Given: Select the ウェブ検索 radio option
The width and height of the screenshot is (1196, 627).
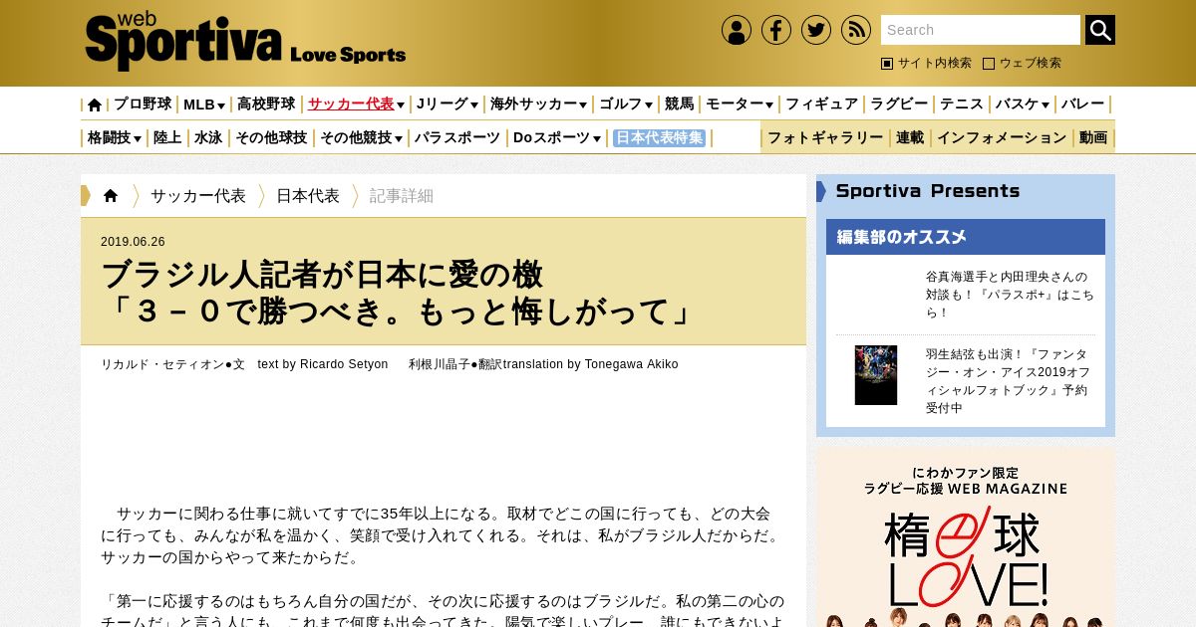Looking at the screenshot, I should [1023, 63].
